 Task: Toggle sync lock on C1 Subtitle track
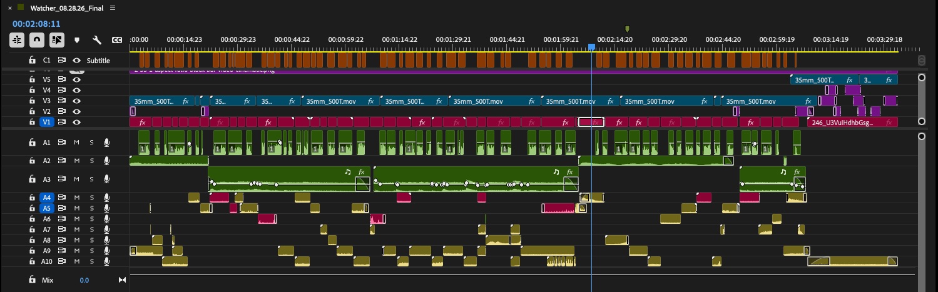(x=62, y=61)
